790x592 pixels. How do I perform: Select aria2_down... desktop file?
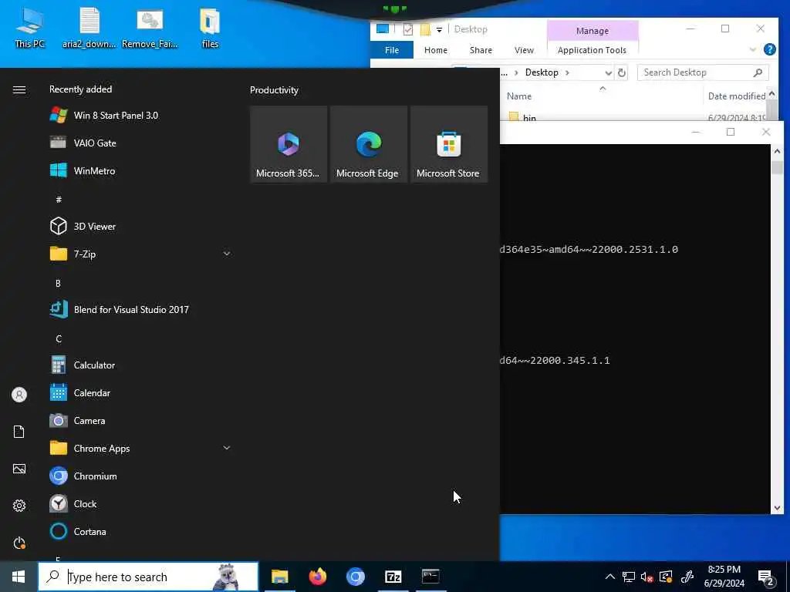pos(89,29)
